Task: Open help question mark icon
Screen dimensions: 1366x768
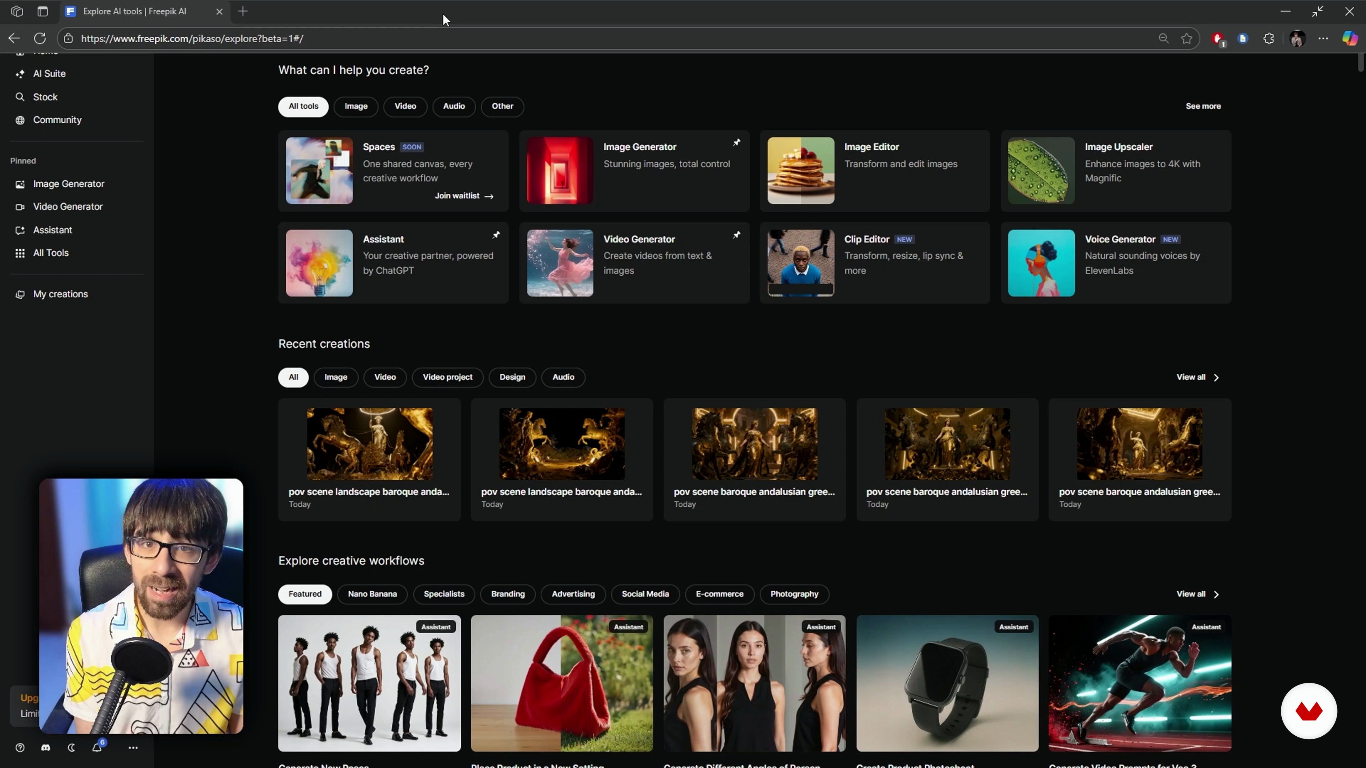Action: click(x=20, y=747)
